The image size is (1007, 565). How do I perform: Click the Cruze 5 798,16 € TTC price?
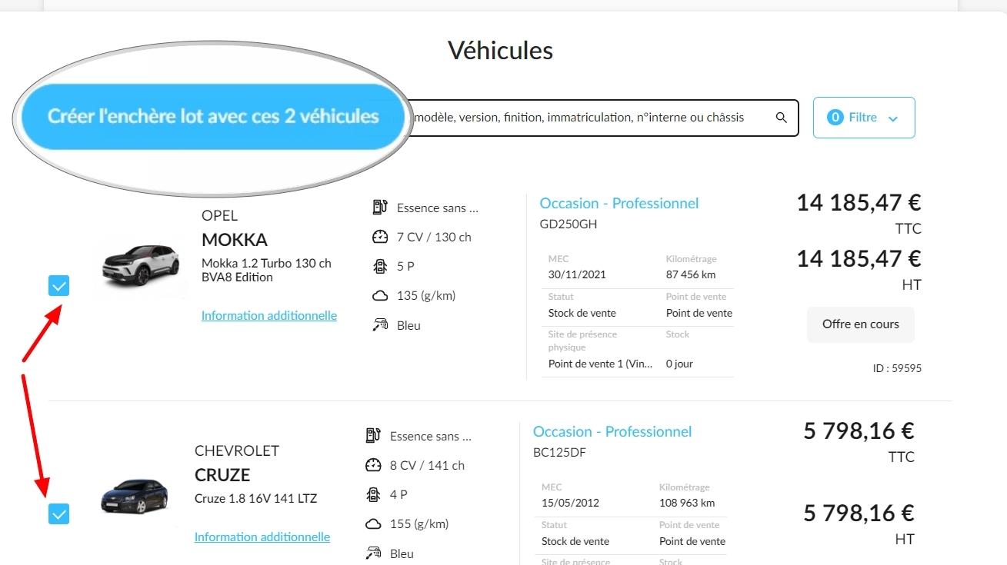tap(859, 430)
